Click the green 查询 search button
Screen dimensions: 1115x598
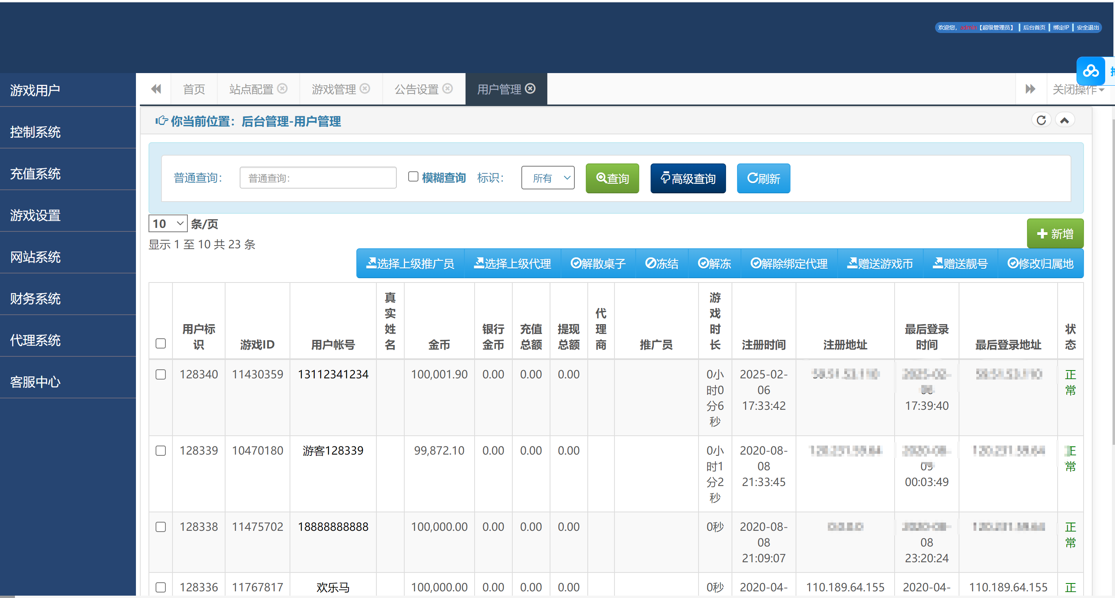pos(612,178)
